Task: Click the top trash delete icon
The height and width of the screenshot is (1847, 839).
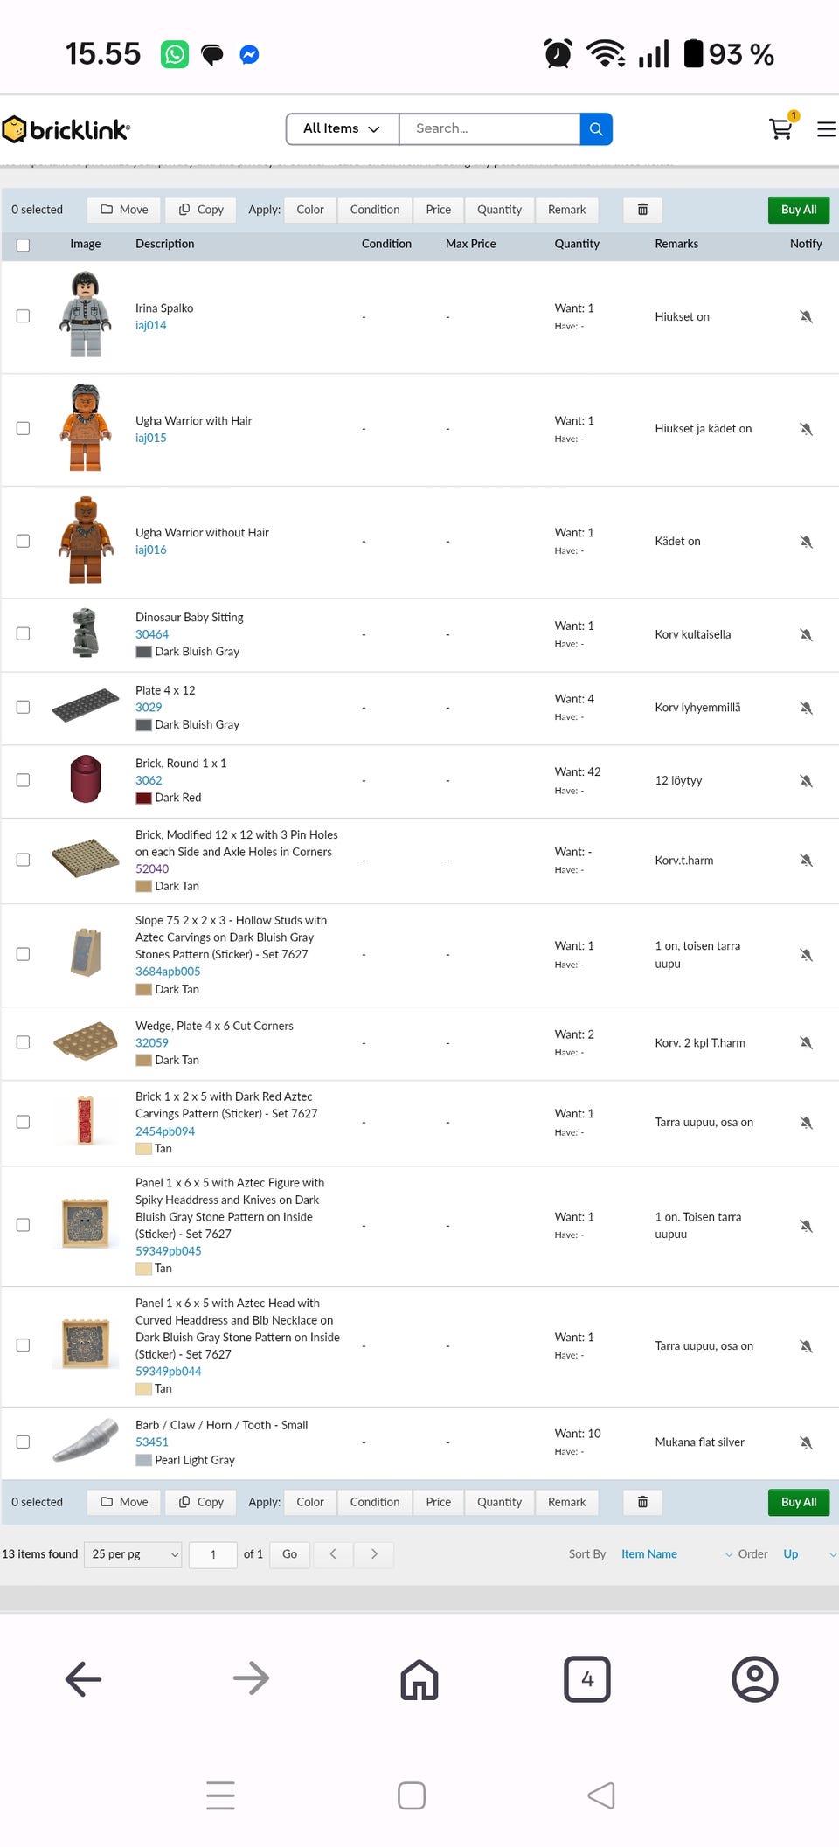Action: pyautogui.click(x=642, y=210)
